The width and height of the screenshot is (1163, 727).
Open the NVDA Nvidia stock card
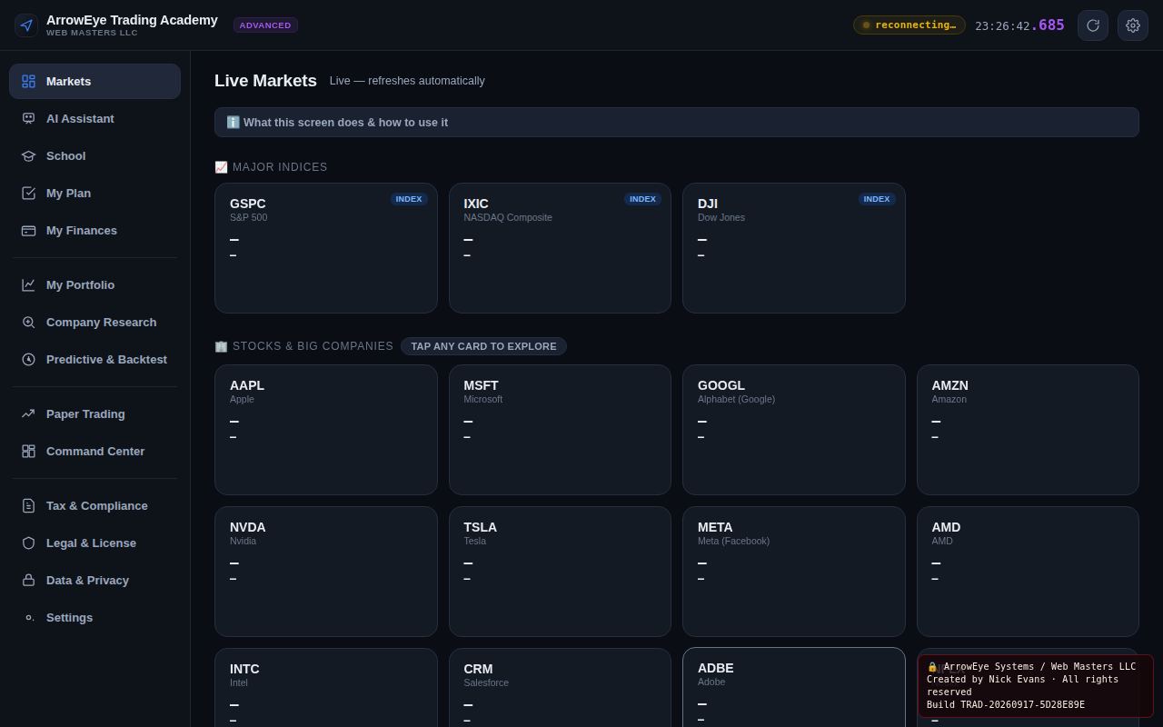pos(326,572)
